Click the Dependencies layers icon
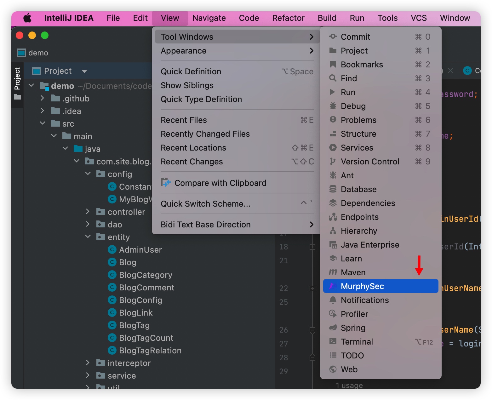This screenshot has width=492, height=400. 333,203
